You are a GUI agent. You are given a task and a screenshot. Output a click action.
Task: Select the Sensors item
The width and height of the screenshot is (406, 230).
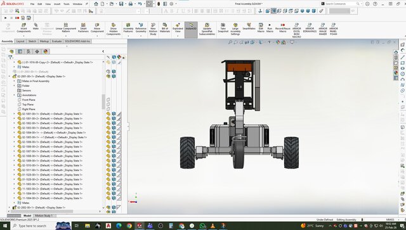pos(27,91)
